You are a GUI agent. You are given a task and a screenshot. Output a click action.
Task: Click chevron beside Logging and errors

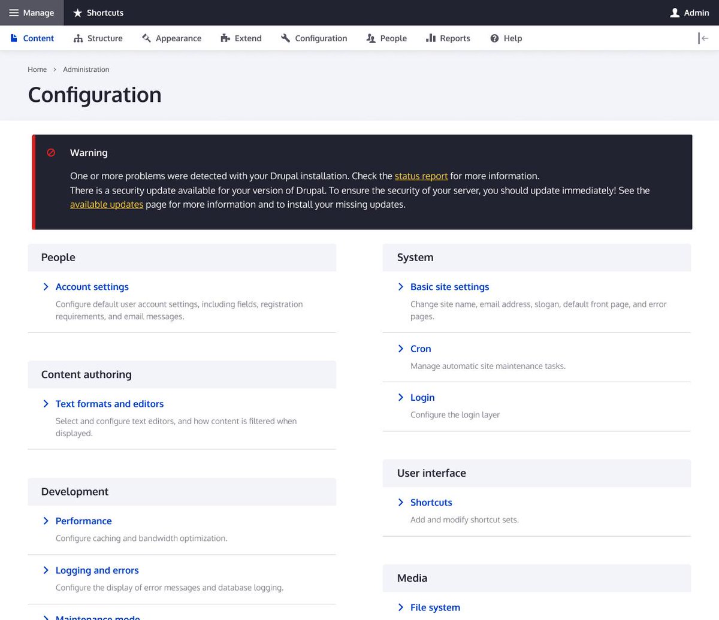click(46, 570)
